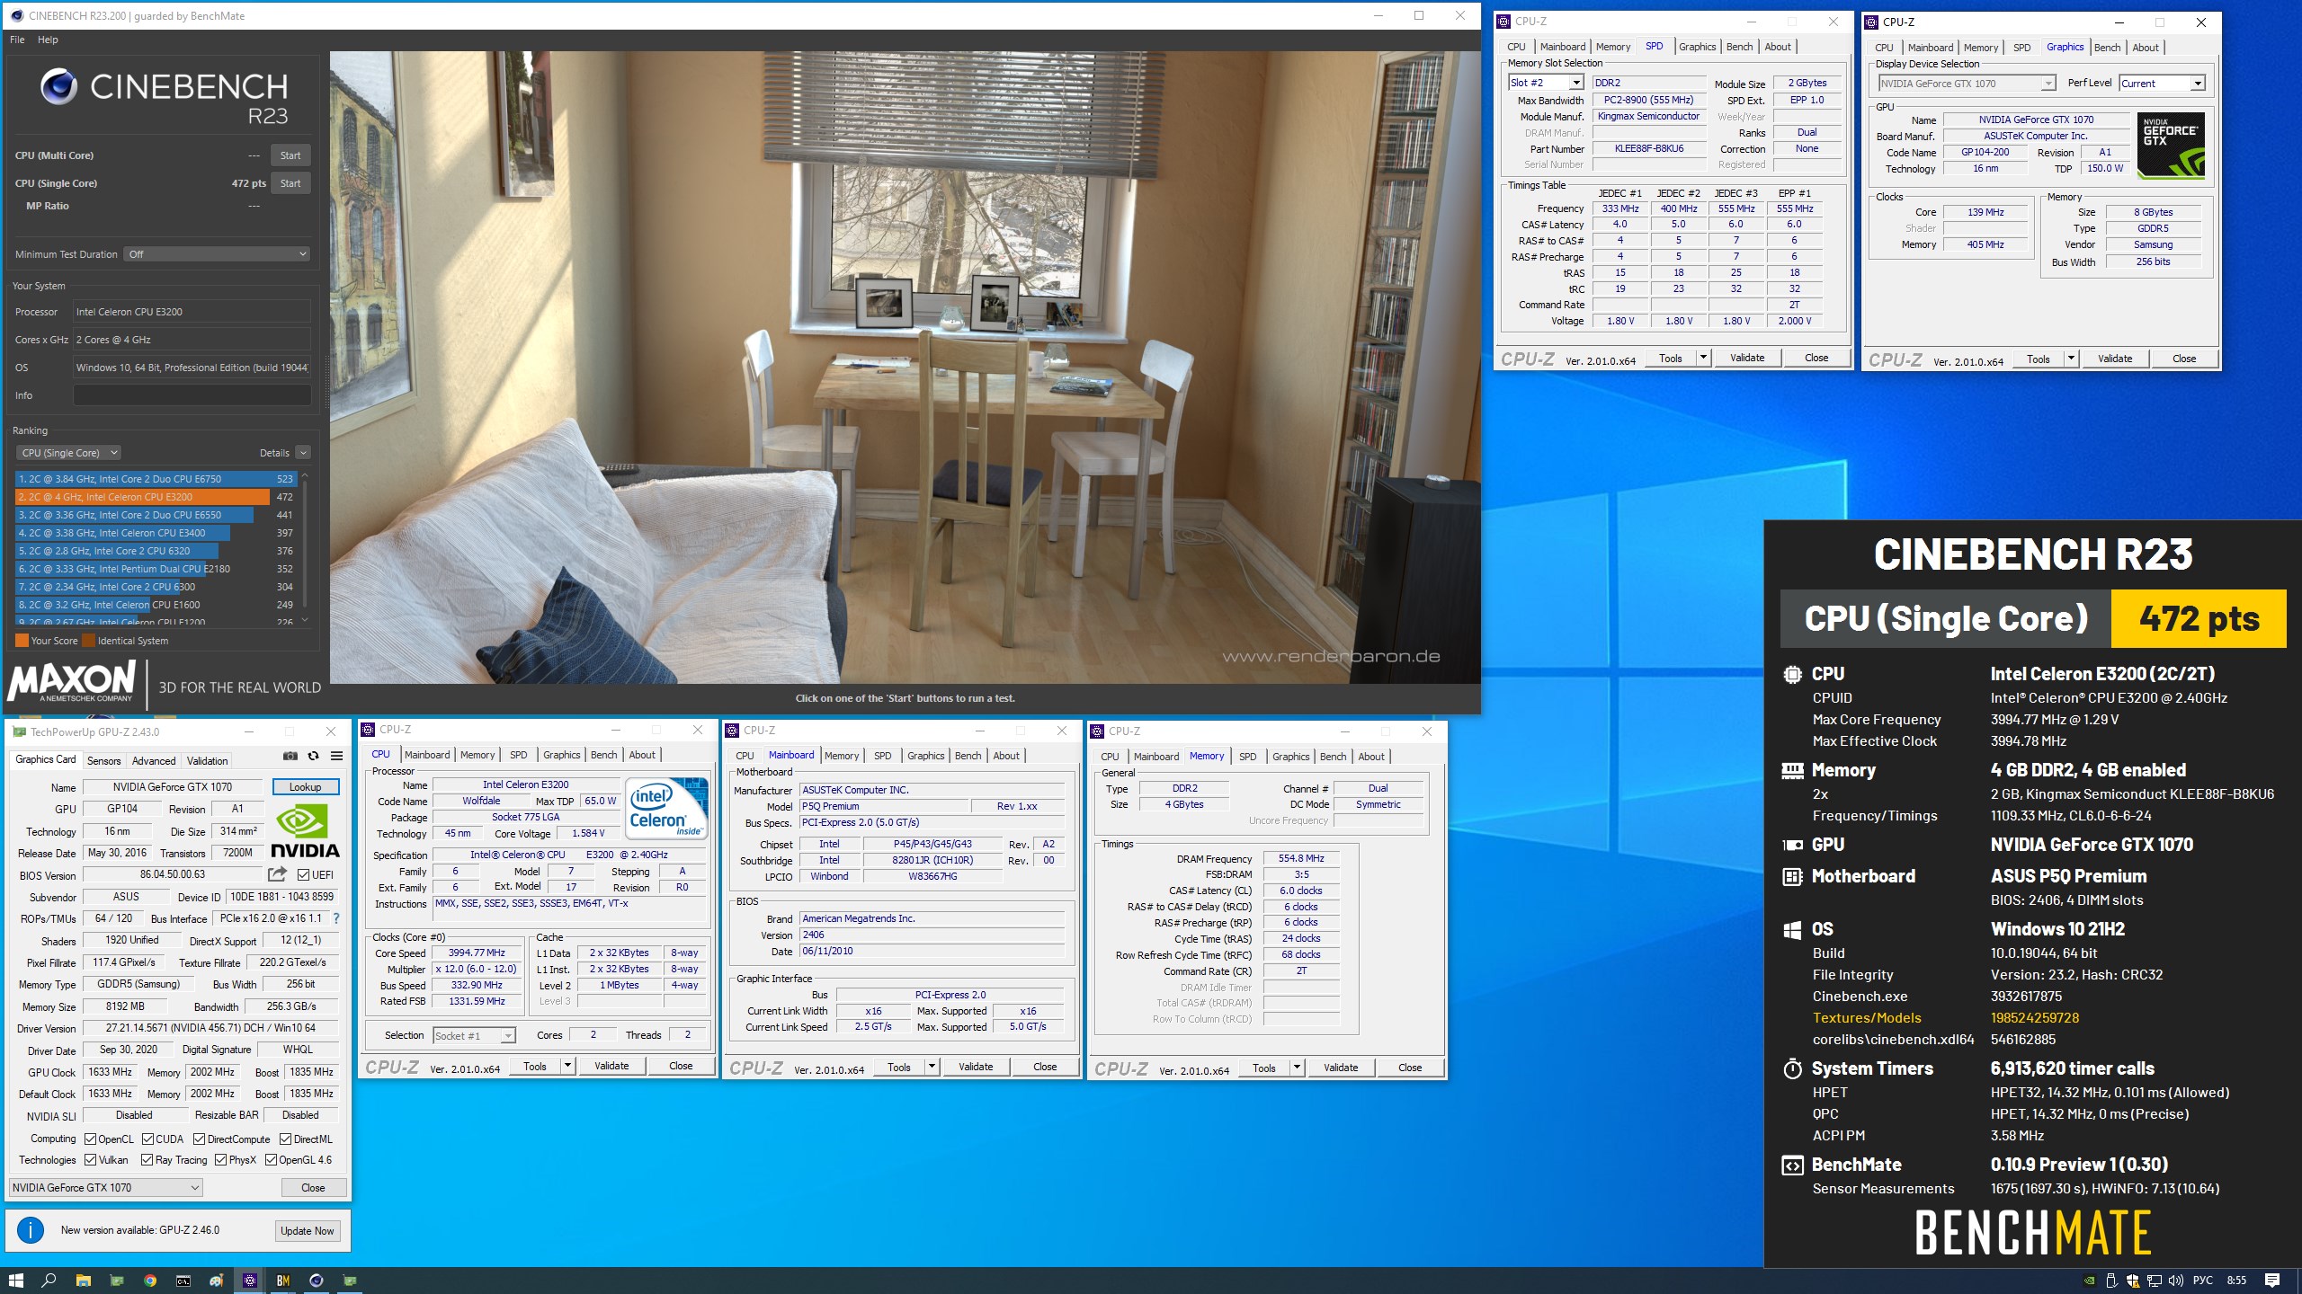Open File Explorer from the taskbar
The height and width of the screenshot is (1294, 2302).
[x=83, y=1281]
